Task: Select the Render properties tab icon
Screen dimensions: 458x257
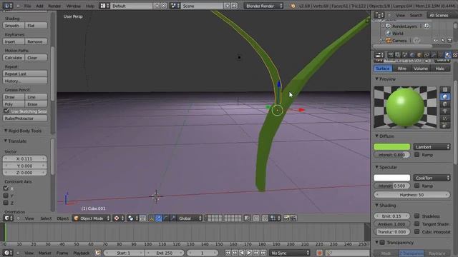Action: [x=391, y=55]
